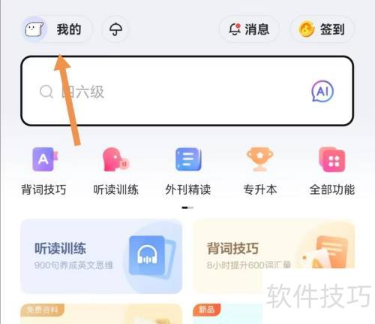Open the 听读训练 head icon
375x324 pixels.
pyautogui.click(x=115, y=159)
